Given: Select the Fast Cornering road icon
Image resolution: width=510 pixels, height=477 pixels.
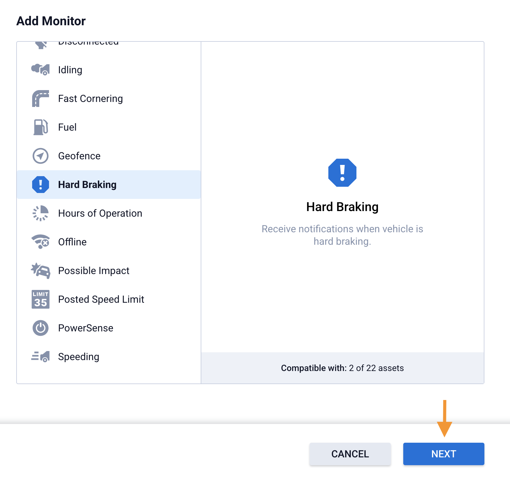Looking at the screenshot, I should click(40, 99).
